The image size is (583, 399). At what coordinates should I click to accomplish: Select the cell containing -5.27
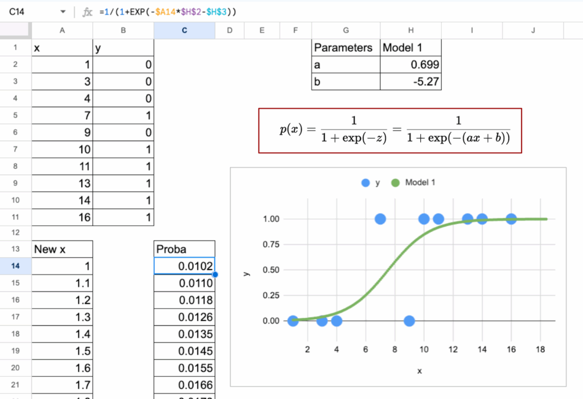pos(410,82)
